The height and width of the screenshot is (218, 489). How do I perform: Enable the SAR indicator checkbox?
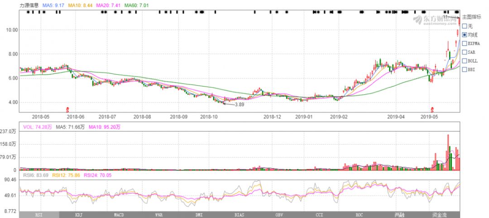465,52
